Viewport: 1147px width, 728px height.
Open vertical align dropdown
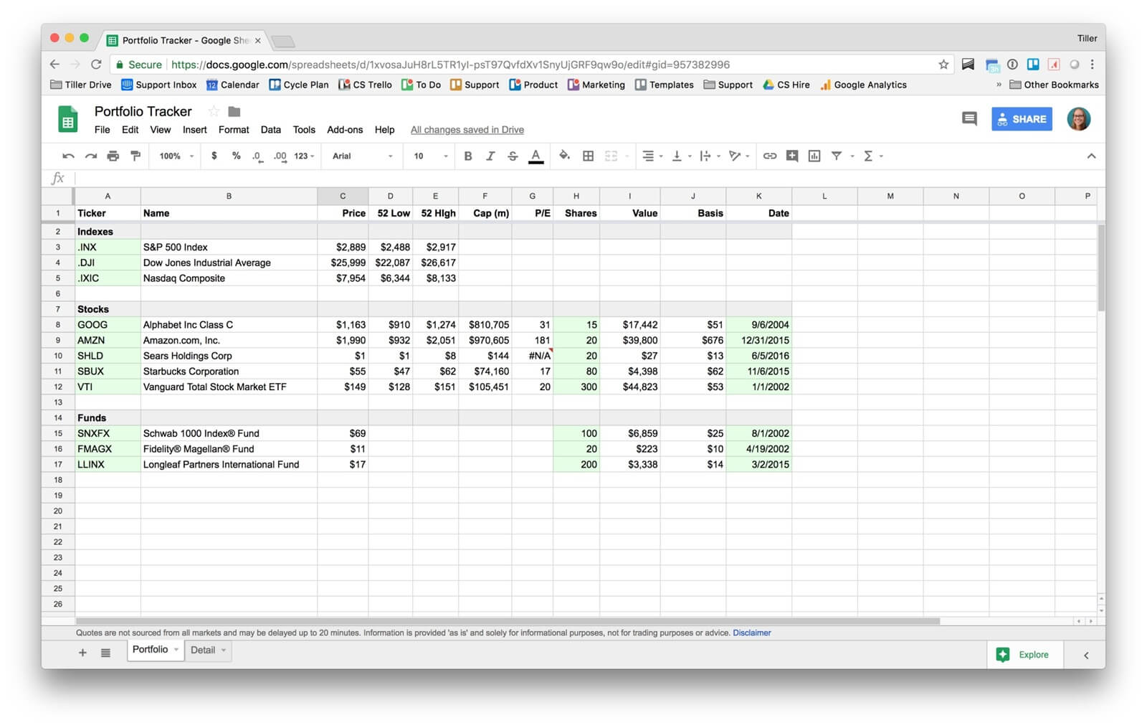[681, 156]
